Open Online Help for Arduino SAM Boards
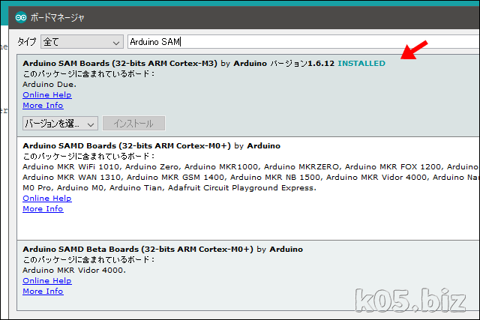This screenshot has width=480, height=320. coord(47,95)
